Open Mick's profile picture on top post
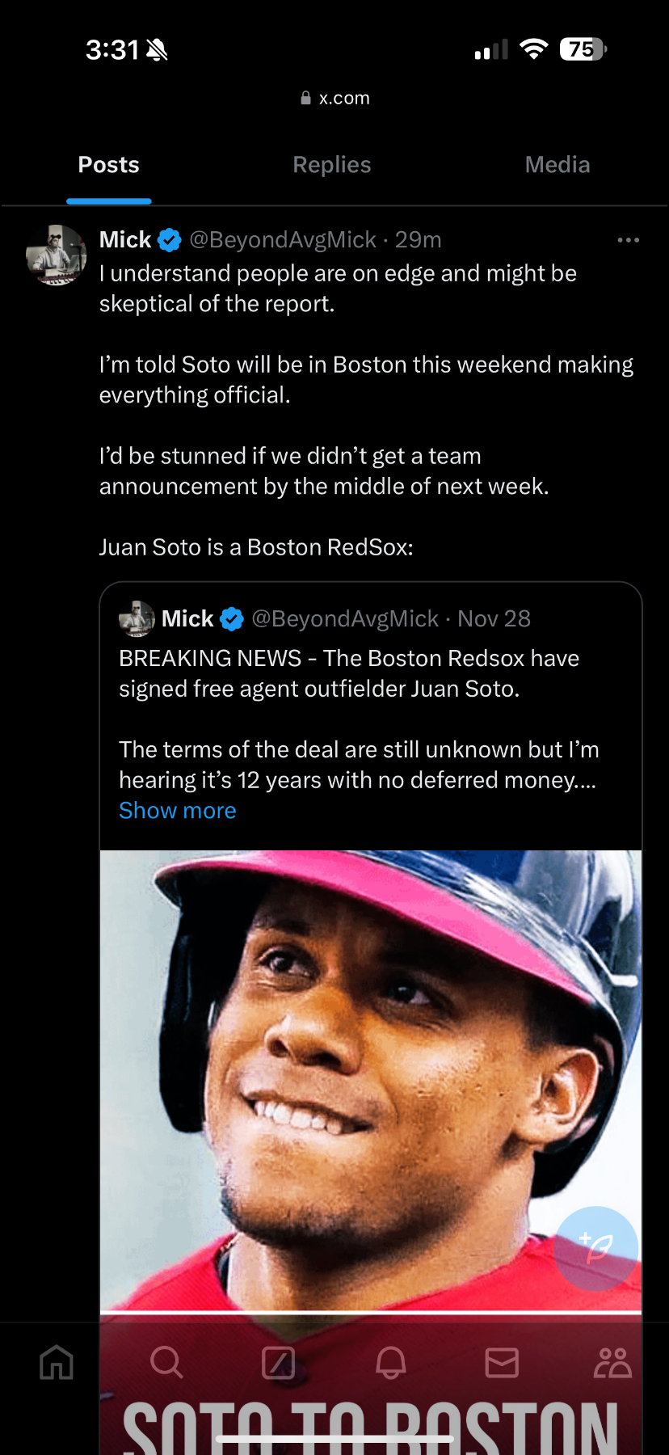The height and width of the screenshot is (1455, 669). (57, 255)
